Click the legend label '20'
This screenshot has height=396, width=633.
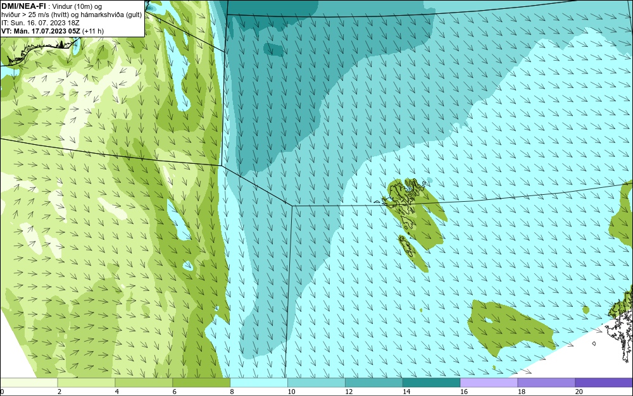(579, 392)
